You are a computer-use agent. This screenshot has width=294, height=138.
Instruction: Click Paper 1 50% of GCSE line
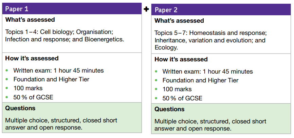[33, 97]
